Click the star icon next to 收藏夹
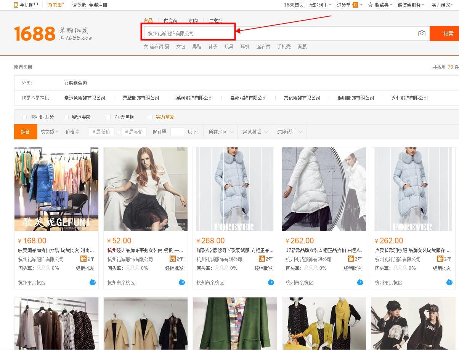The image size is (459, 350). coord(370,5)
